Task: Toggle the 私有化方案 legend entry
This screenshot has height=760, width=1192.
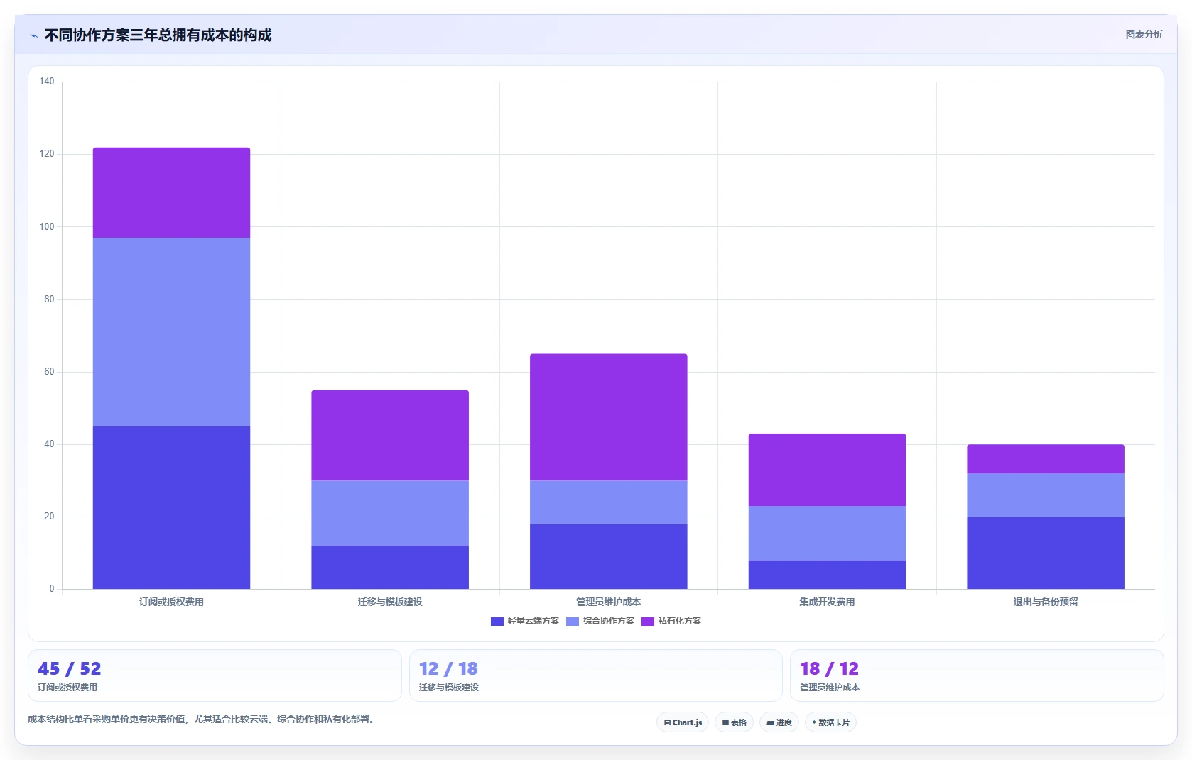Action: tap(671, 621)
